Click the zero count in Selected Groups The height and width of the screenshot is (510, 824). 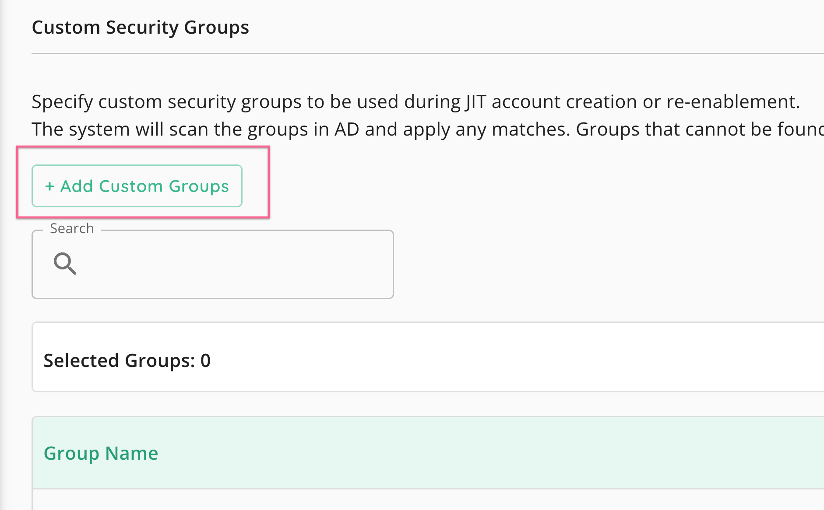(x=205, y=360)
